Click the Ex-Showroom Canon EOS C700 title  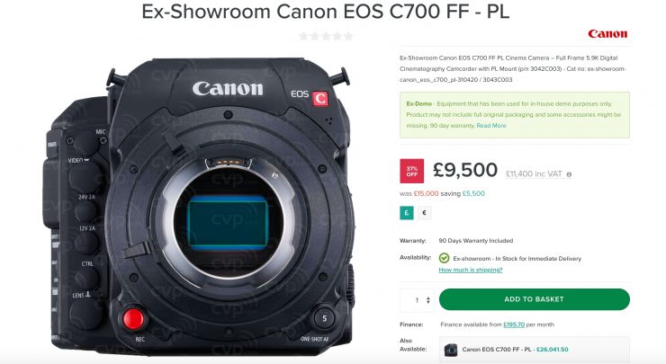pyautogui.click(x=326, y=12)
